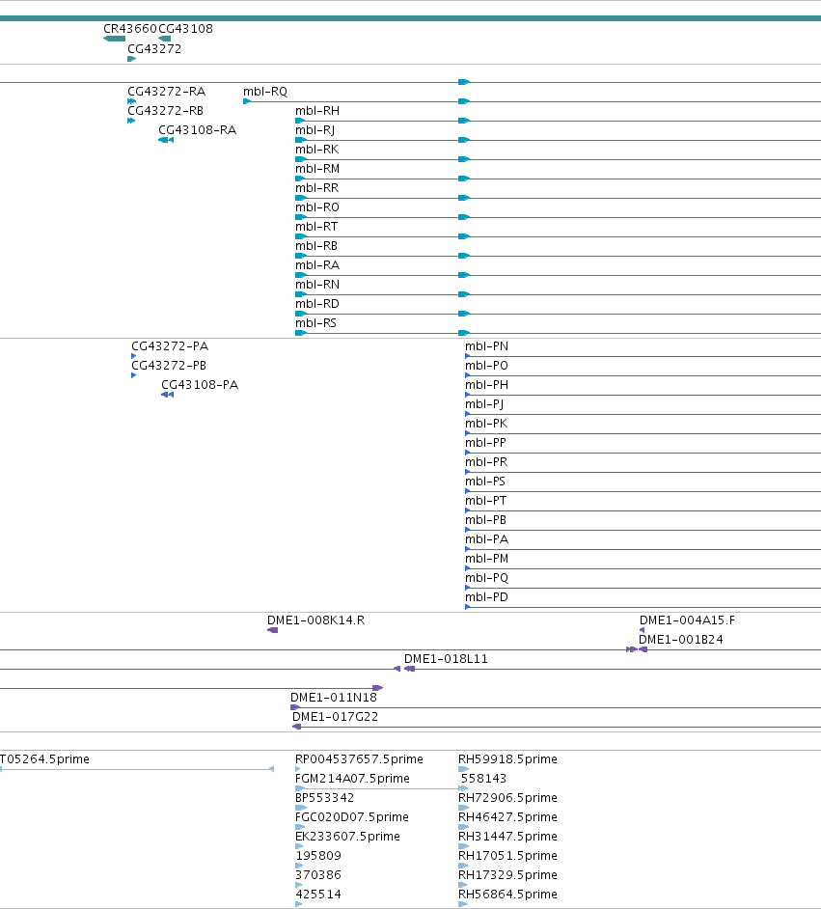821x909 pixels.
Task: Click protein mbl-PD
Action: pyautogui.click(x=486, y=597)
